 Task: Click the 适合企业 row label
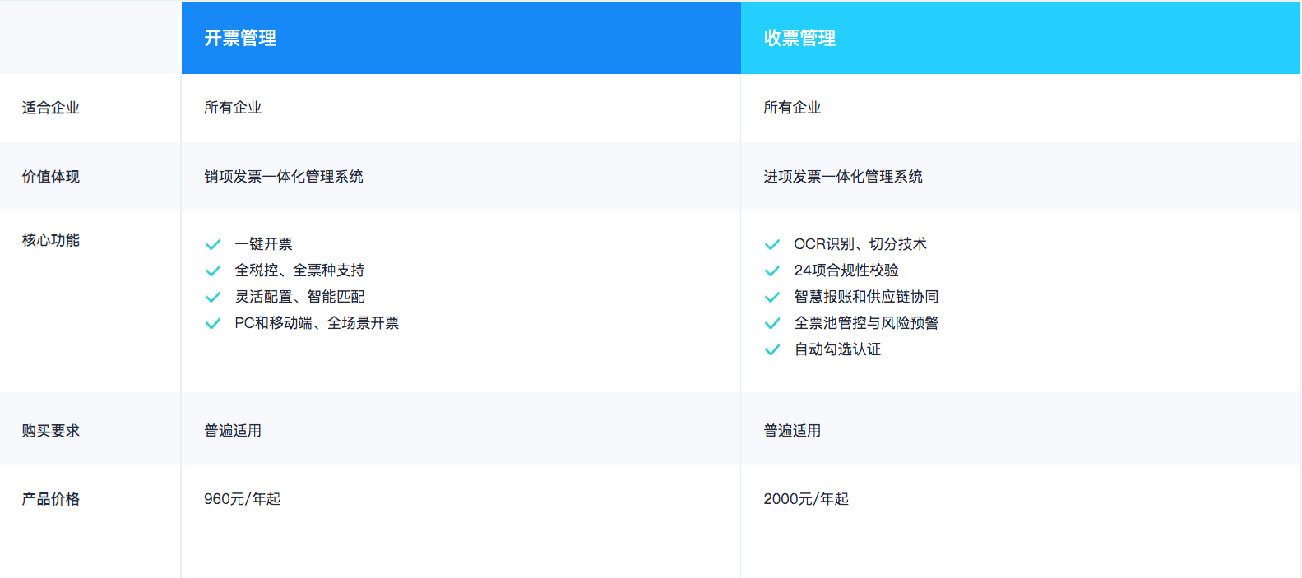click(x=51, y=108)
